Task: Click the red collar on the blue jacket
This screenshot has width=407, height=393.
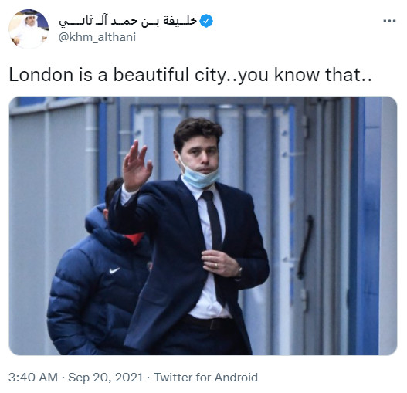Action: pos(134,238)
